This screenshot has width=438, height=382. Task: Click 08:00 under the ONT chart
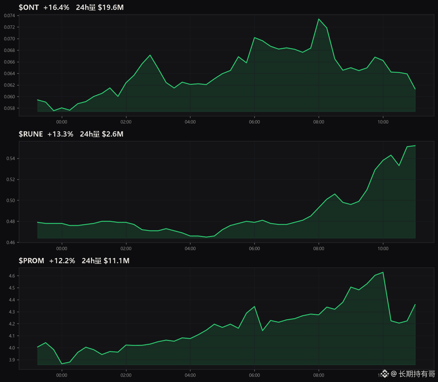tap(319, 122)
